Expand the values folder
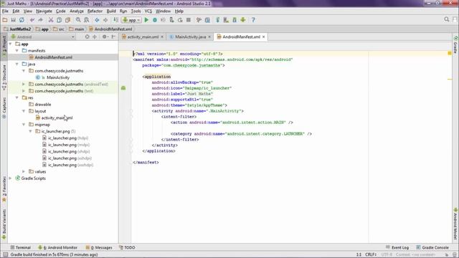459x258 pixels. tap(24, 172)
